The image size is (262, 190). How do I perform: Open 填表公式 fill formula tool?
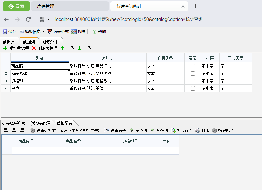pos(58,32)
